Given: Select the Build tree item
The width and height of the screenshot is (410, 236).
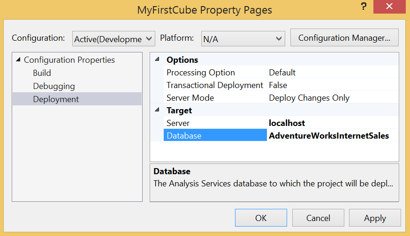Looking at the screenshot, I should [x=42, y=73].
